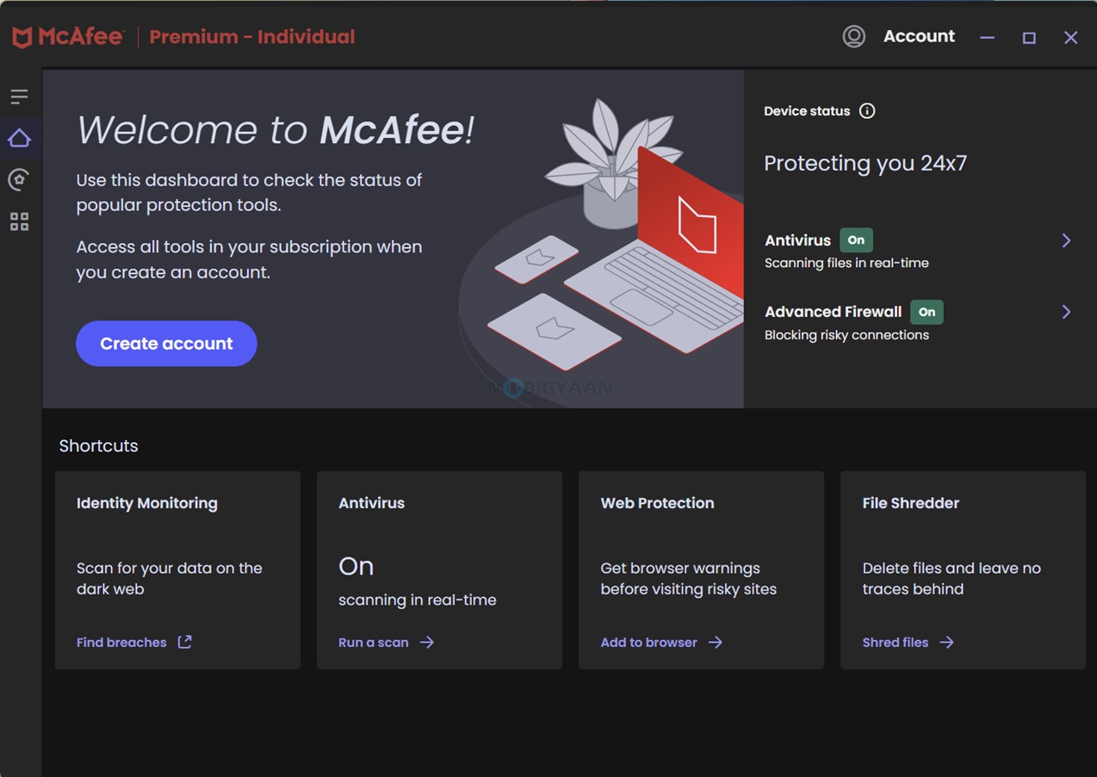Click the Find breaches link

click(x=121, y=643)
